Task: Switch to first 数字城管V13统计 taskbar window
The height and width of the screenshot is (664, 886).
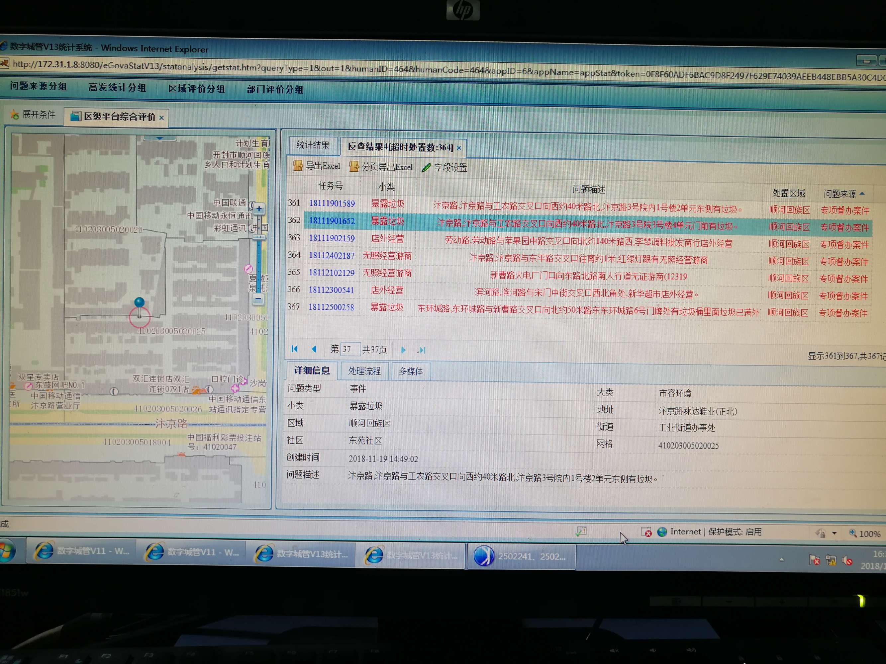Action: coord(301,553)
